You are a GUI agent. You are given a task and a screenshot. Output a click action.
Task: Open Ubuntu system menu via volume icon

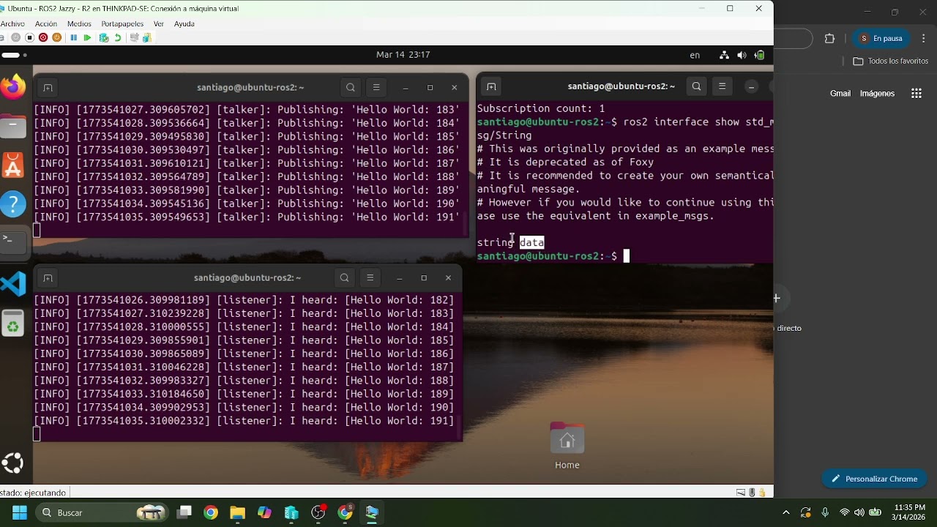tap(742, 55)
